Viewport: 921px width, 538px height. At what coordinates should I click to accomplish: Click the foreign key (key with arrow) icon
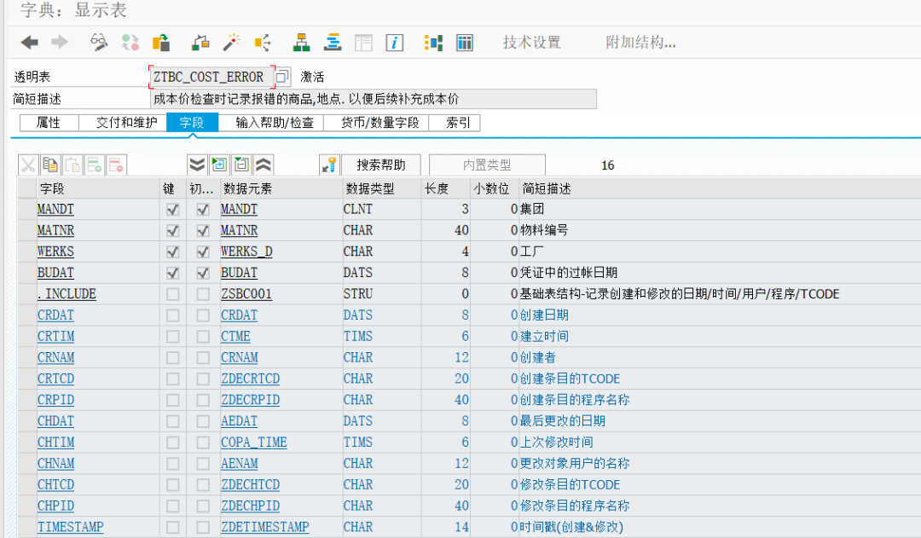point(329,165)
